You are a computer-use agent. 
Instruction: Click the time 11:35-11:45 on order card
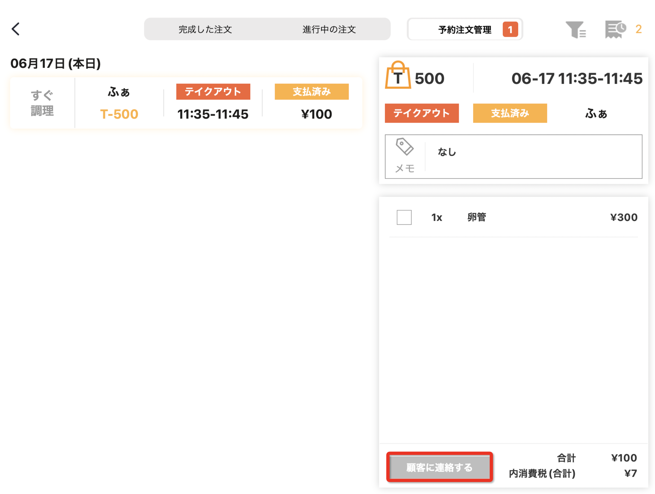click(213, 114)
